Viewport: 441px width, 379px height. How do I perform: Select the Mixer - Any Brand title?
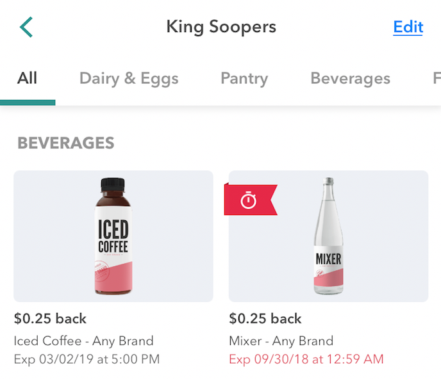tap(281, 341)
